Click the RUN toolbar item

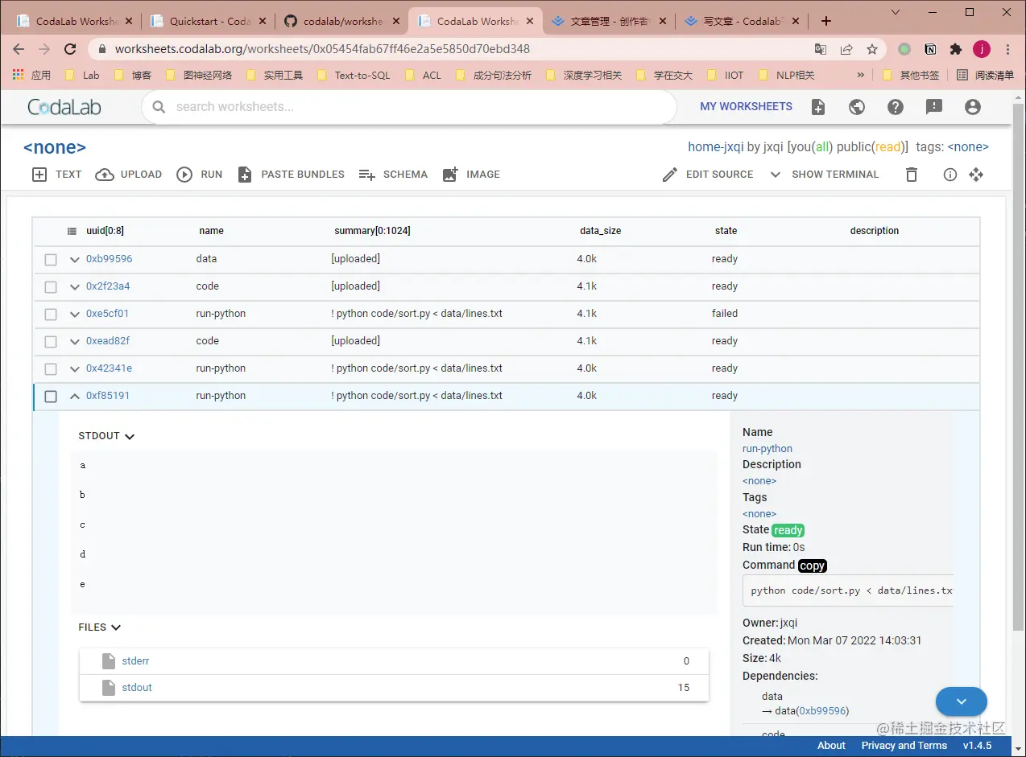coord(200,175)
